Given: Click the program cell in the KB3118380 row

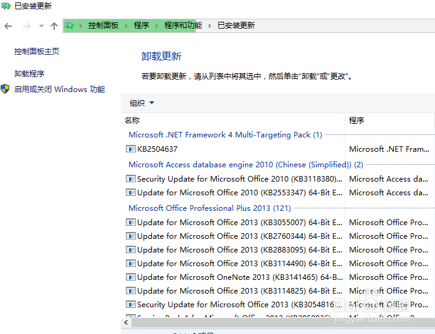Looking at the screenshot, I should click(x=388, y=179).
